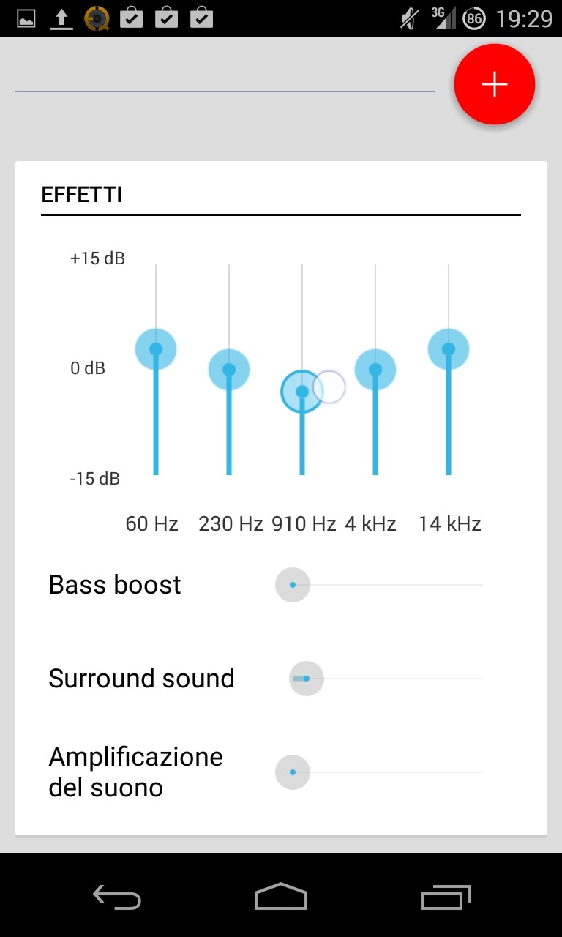The height and width of the screenshot is (937, 562).
Task: Click the 4 kHz equalizer slider handle
Action: pyautogui.click(x=375, y=370)
